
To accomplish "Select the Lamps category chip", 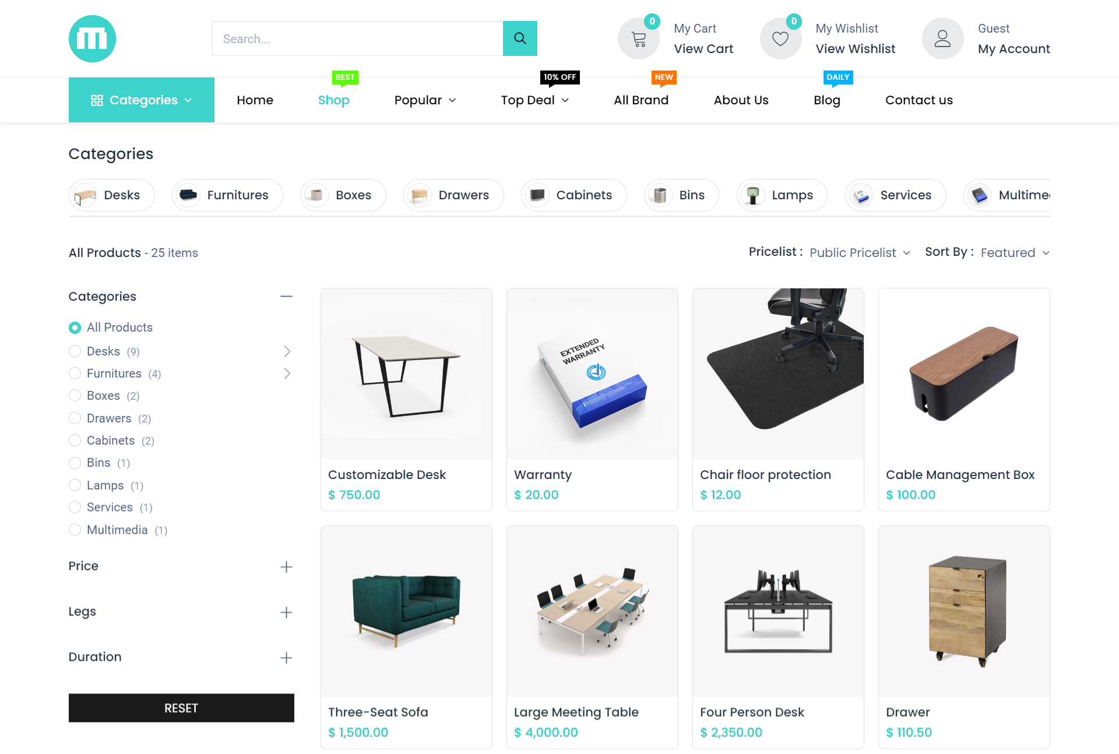I will (x=782, y=195).
